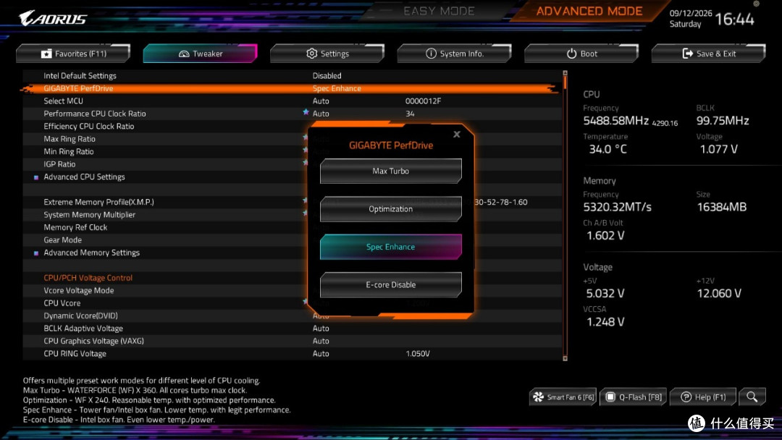Select the Select MCU row
Viewport: 782px width, 440px height.
coord(293,101)
